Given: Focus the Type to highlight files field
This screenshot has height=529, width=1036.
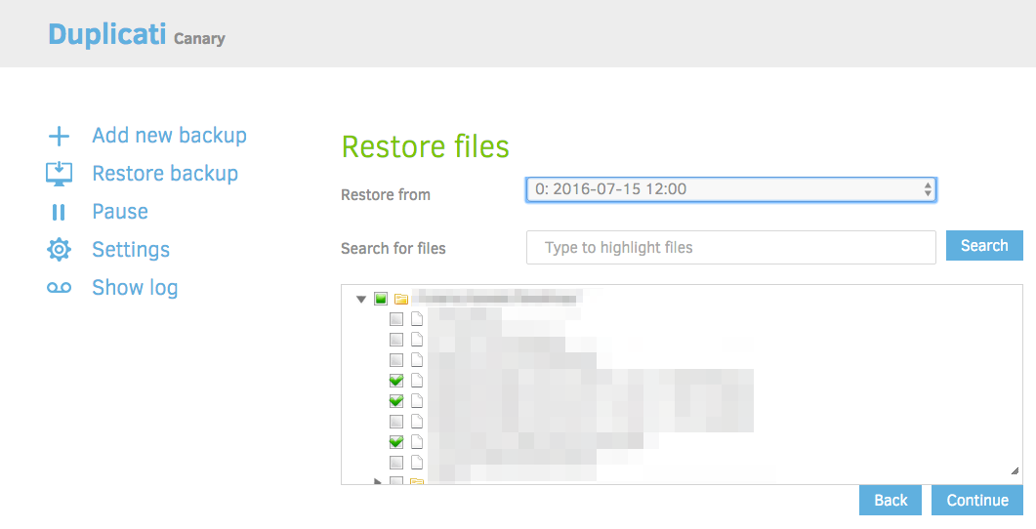Looking at the screenshot, I should pyautogui.click(x=730, y=248).
